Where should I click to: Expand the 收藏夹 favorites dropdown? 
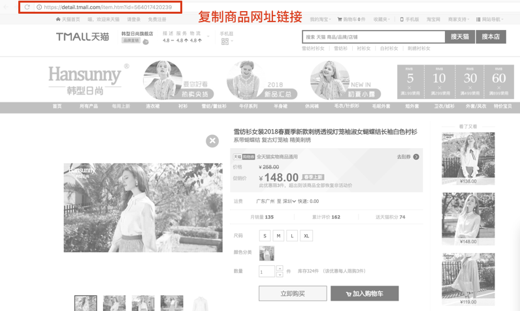coord(382,19)
